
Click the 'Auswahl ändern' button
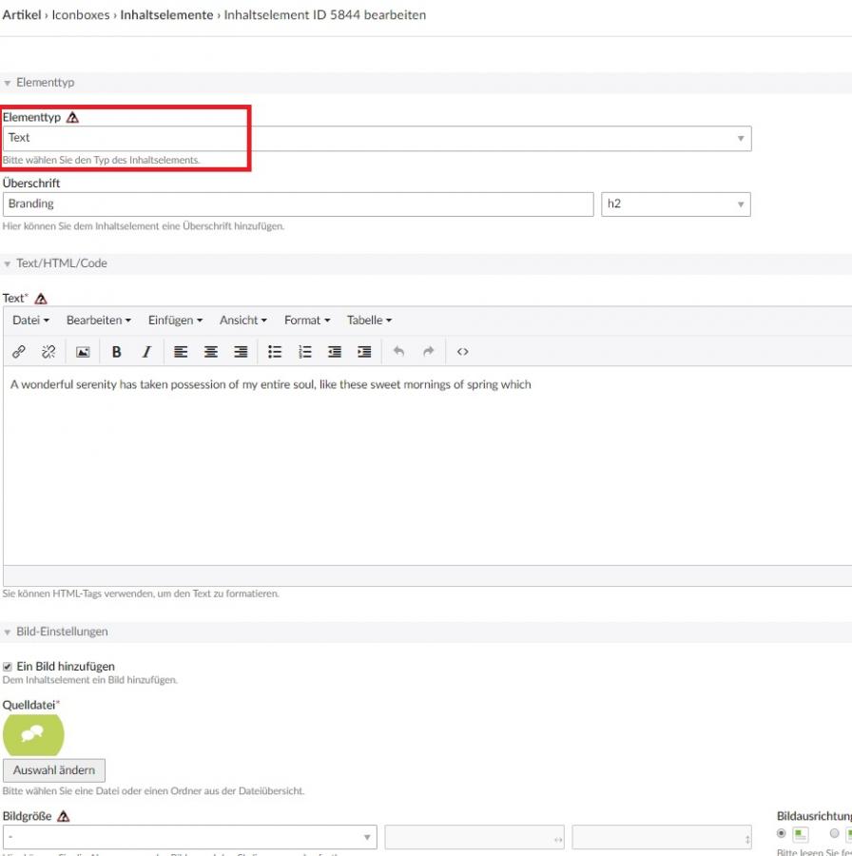[54, 770]
